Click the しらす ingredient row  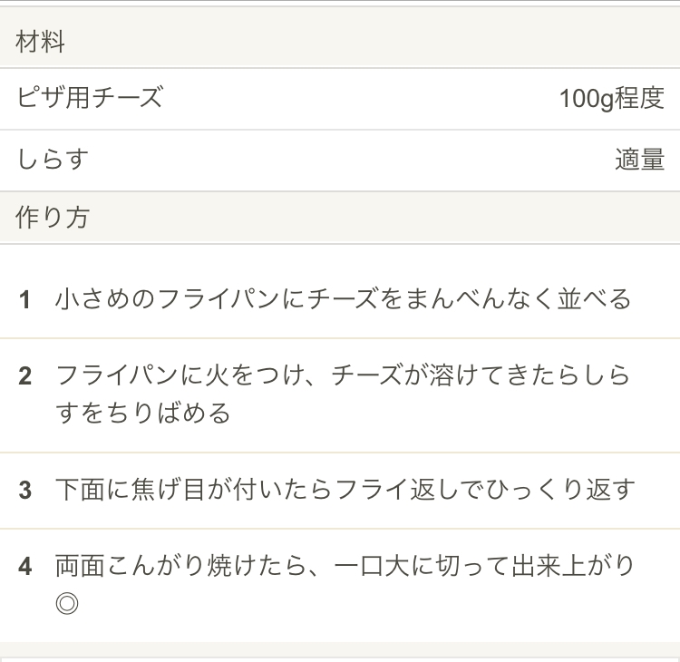pyautogui.click(x=340, y=161)
